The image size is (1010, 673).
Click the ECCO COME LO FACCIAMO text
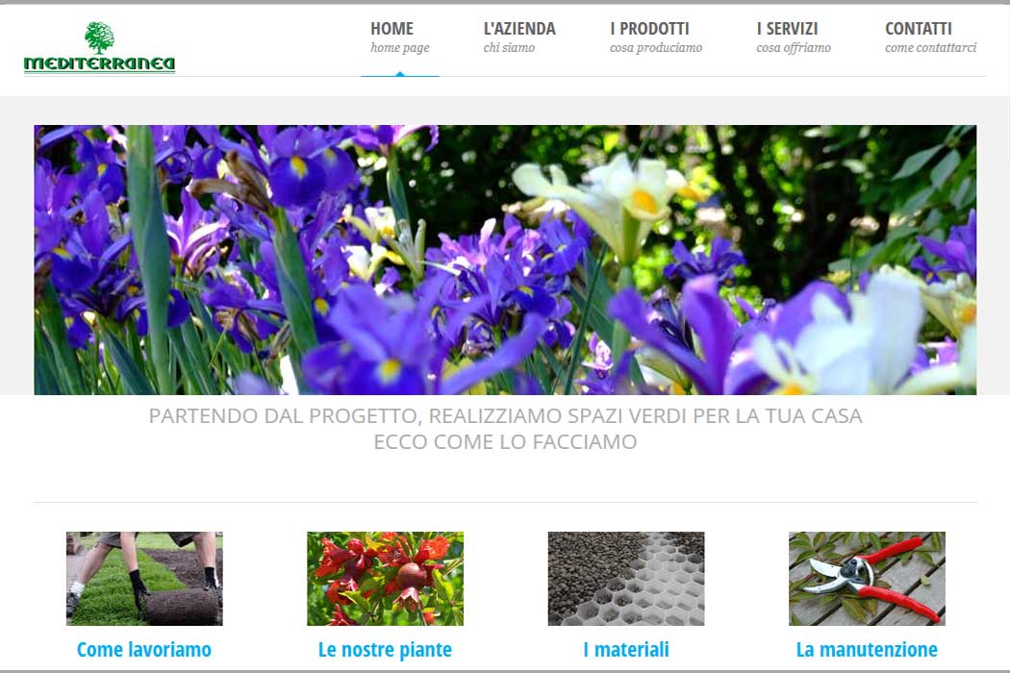(505, 442)
